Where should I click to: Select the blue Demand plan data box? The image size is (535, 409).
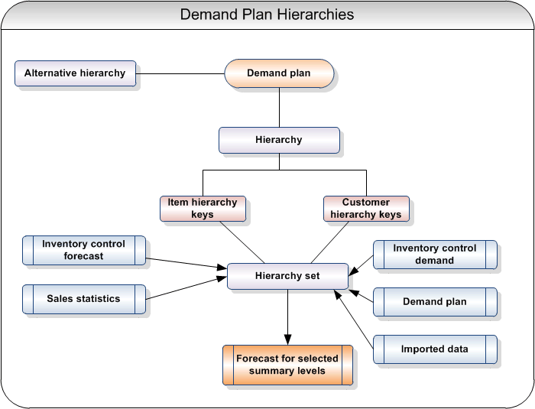[435, 302]
